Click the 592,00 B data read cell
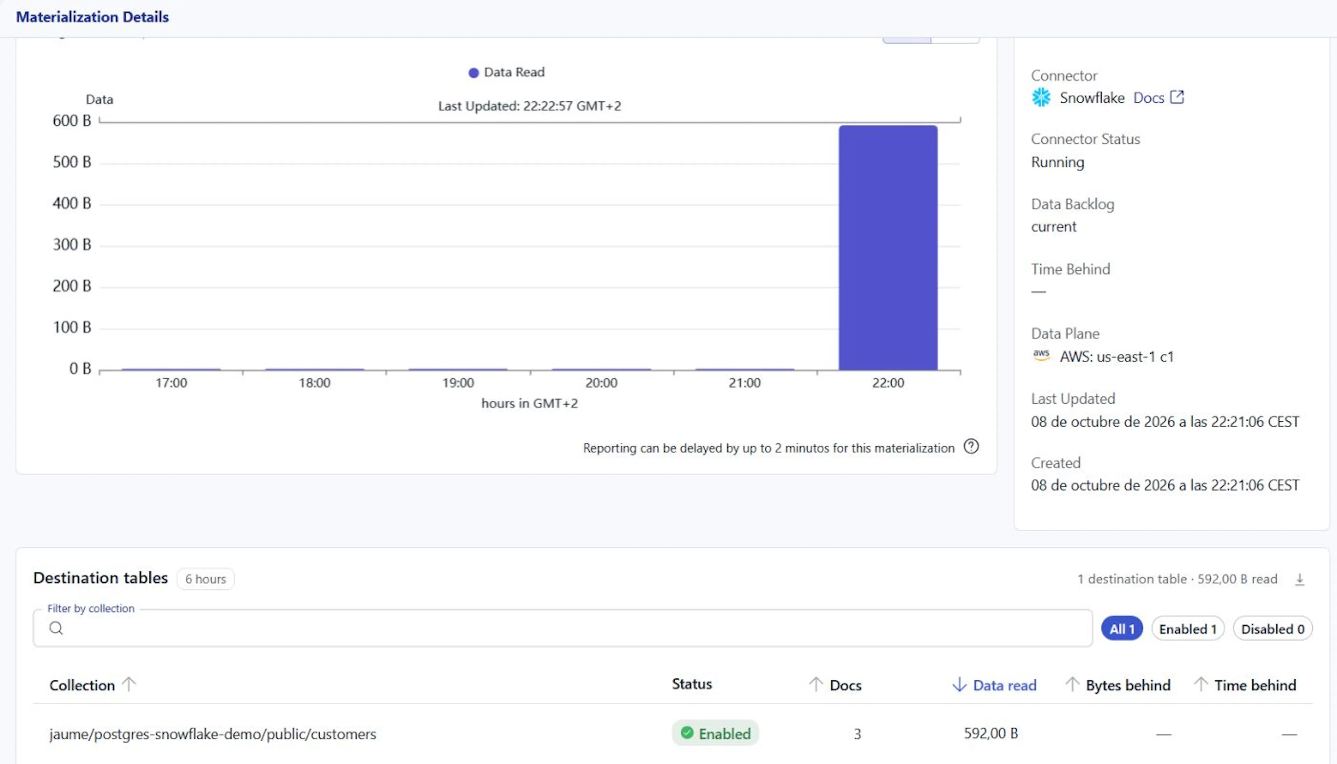The image size is (1337, 764). [990, 733]
